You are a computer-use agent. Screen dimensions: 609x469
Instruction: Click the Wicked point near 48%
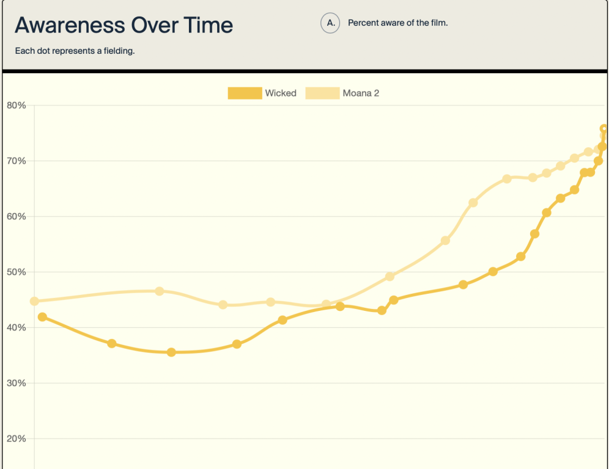click(x=463, y=285)
